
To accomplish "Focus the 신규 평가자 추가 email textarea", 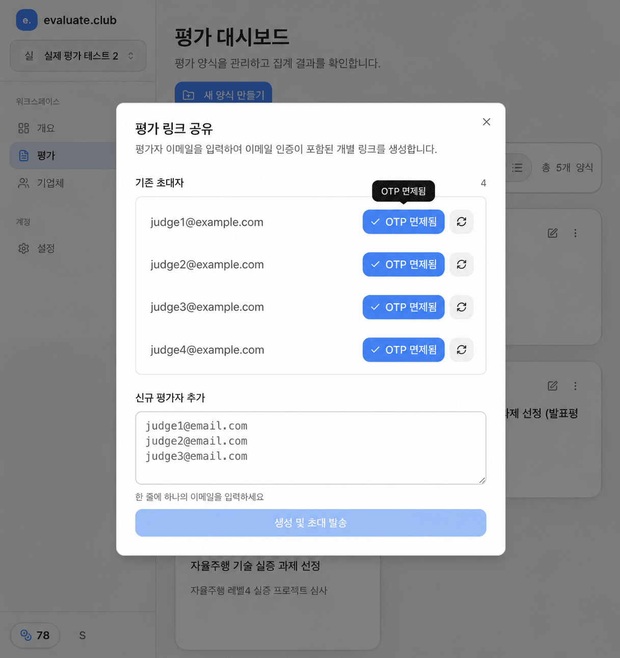I will tap(311, 448).
